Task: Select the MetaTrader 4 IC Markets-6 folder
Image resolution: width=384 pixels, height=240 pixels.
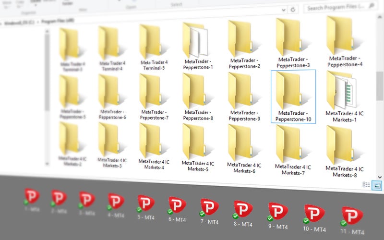Action: [244, 149]
